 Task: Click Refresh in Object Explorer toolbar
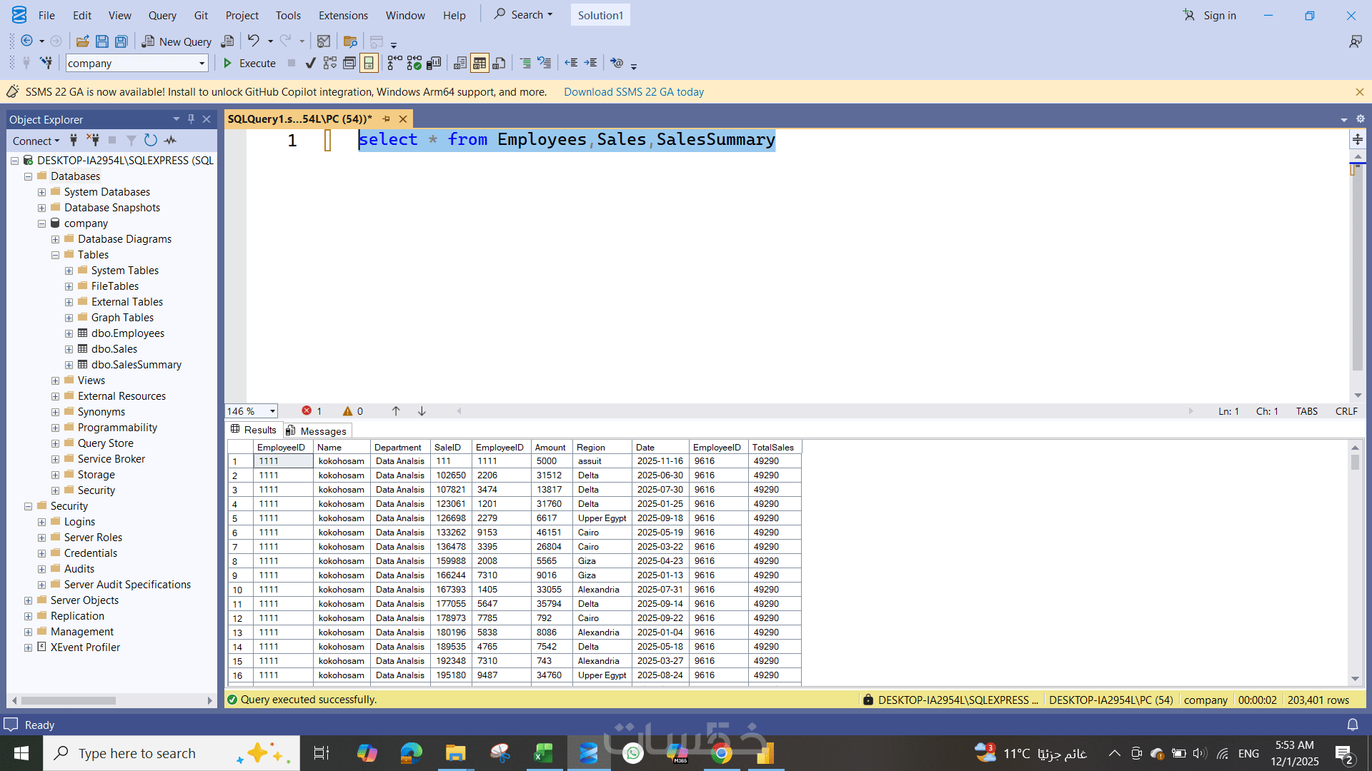[x=150, y=141]
